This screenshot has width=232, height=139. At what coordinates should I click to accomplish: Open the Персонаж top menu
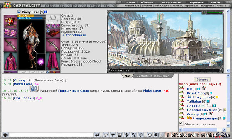[197, 2]
